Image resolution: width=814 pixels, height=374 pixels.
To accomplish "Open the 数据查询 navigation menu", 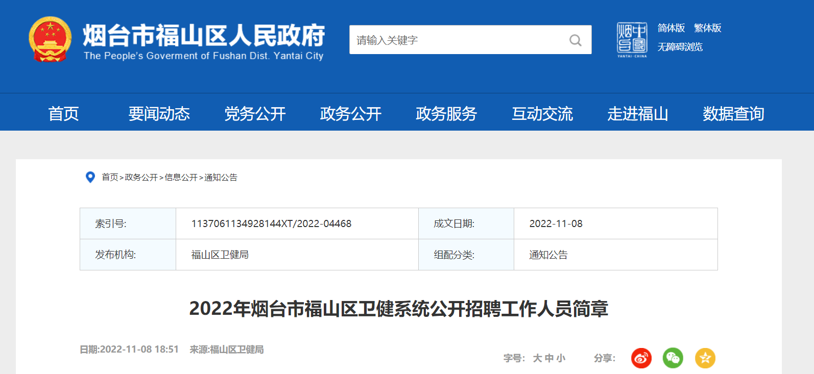I will (733, 113).
